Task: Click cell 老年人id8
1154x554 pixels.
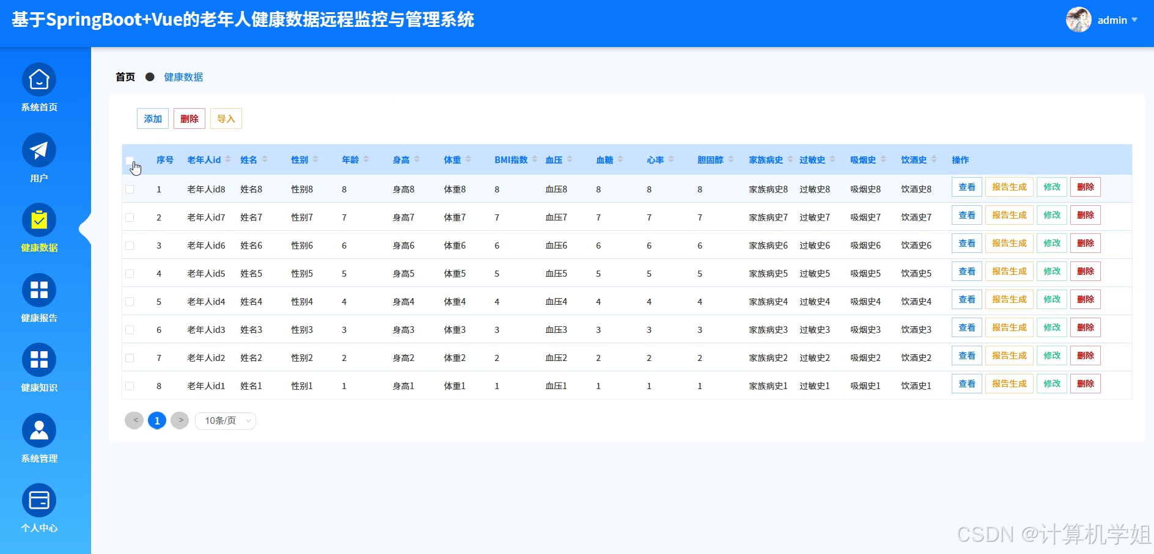Action: 206,189
